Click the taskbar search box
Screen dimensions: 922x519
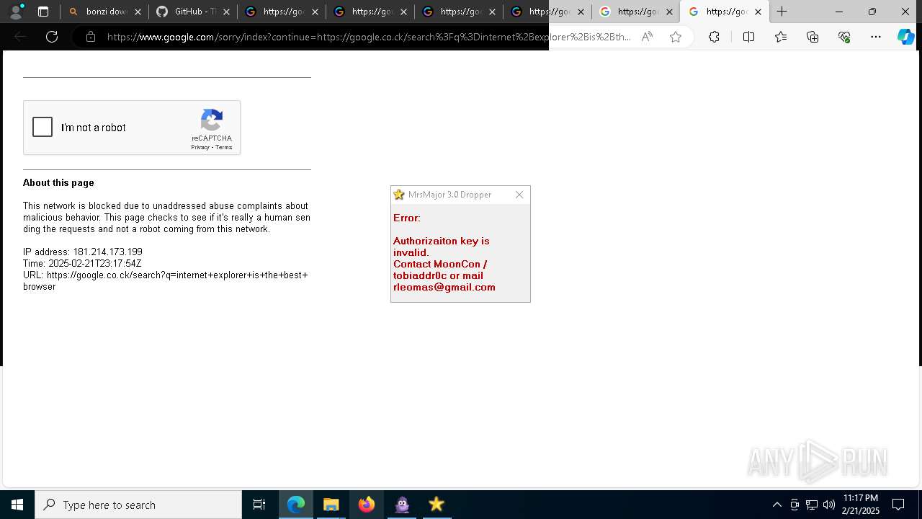click(138, 505)
